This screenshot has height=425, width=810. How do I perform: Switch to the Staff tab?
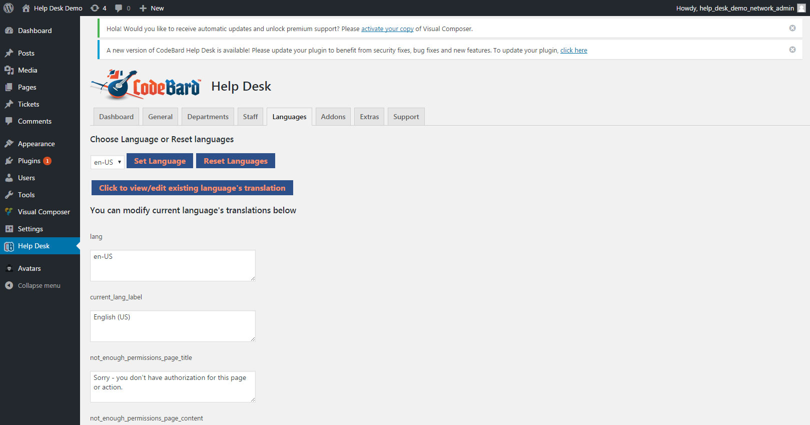coord(250,117)
